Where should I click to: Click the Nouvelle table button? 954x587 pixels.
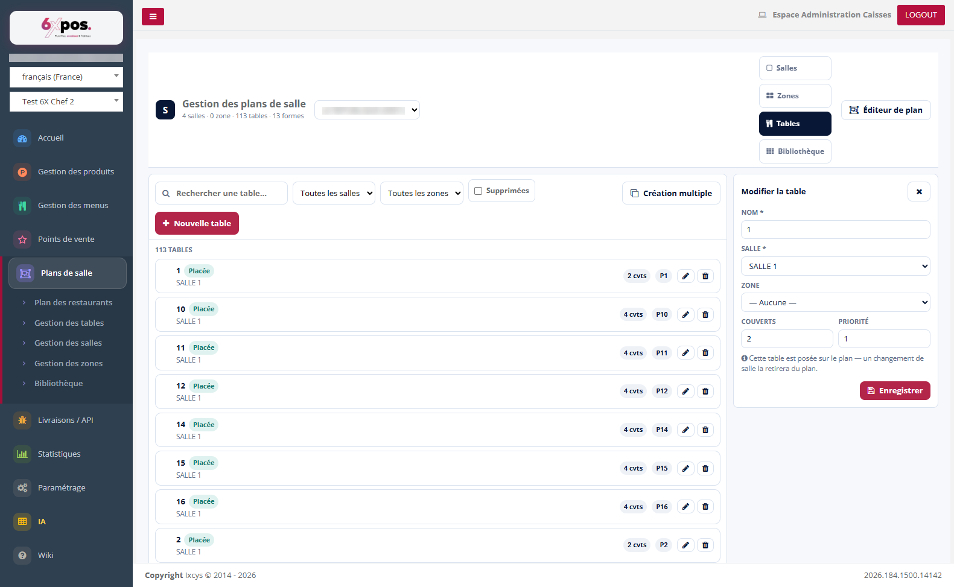(x=197, y=223)
